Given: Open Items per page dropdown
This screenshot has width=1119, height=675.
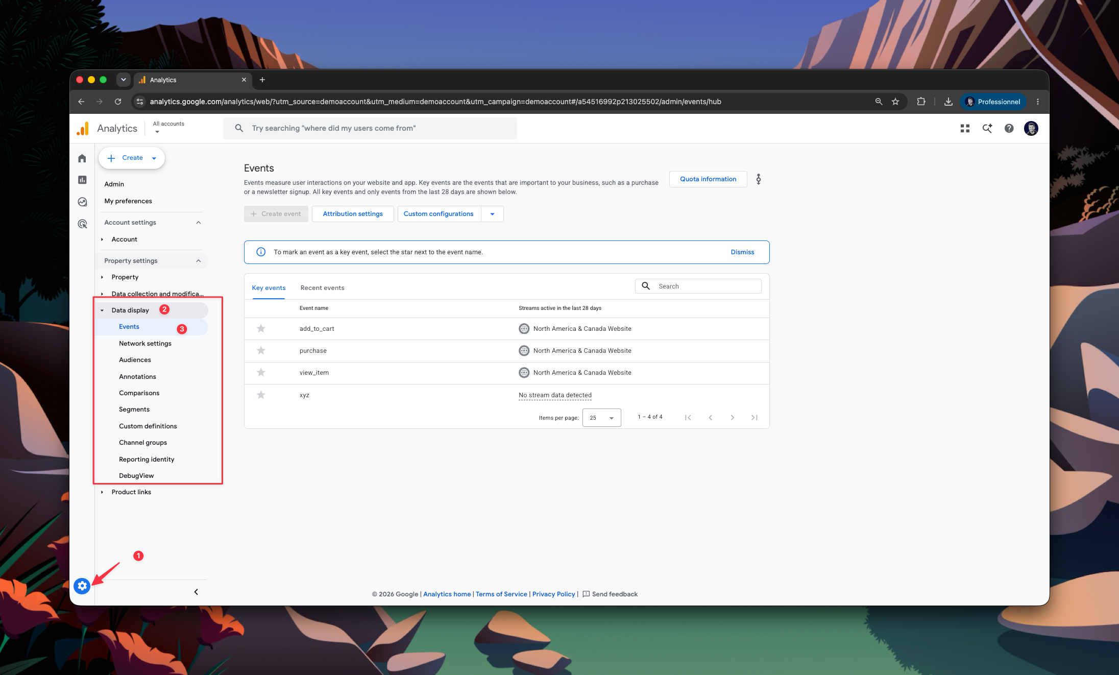Looking at the screenshot, I should [x=602, y=418].
